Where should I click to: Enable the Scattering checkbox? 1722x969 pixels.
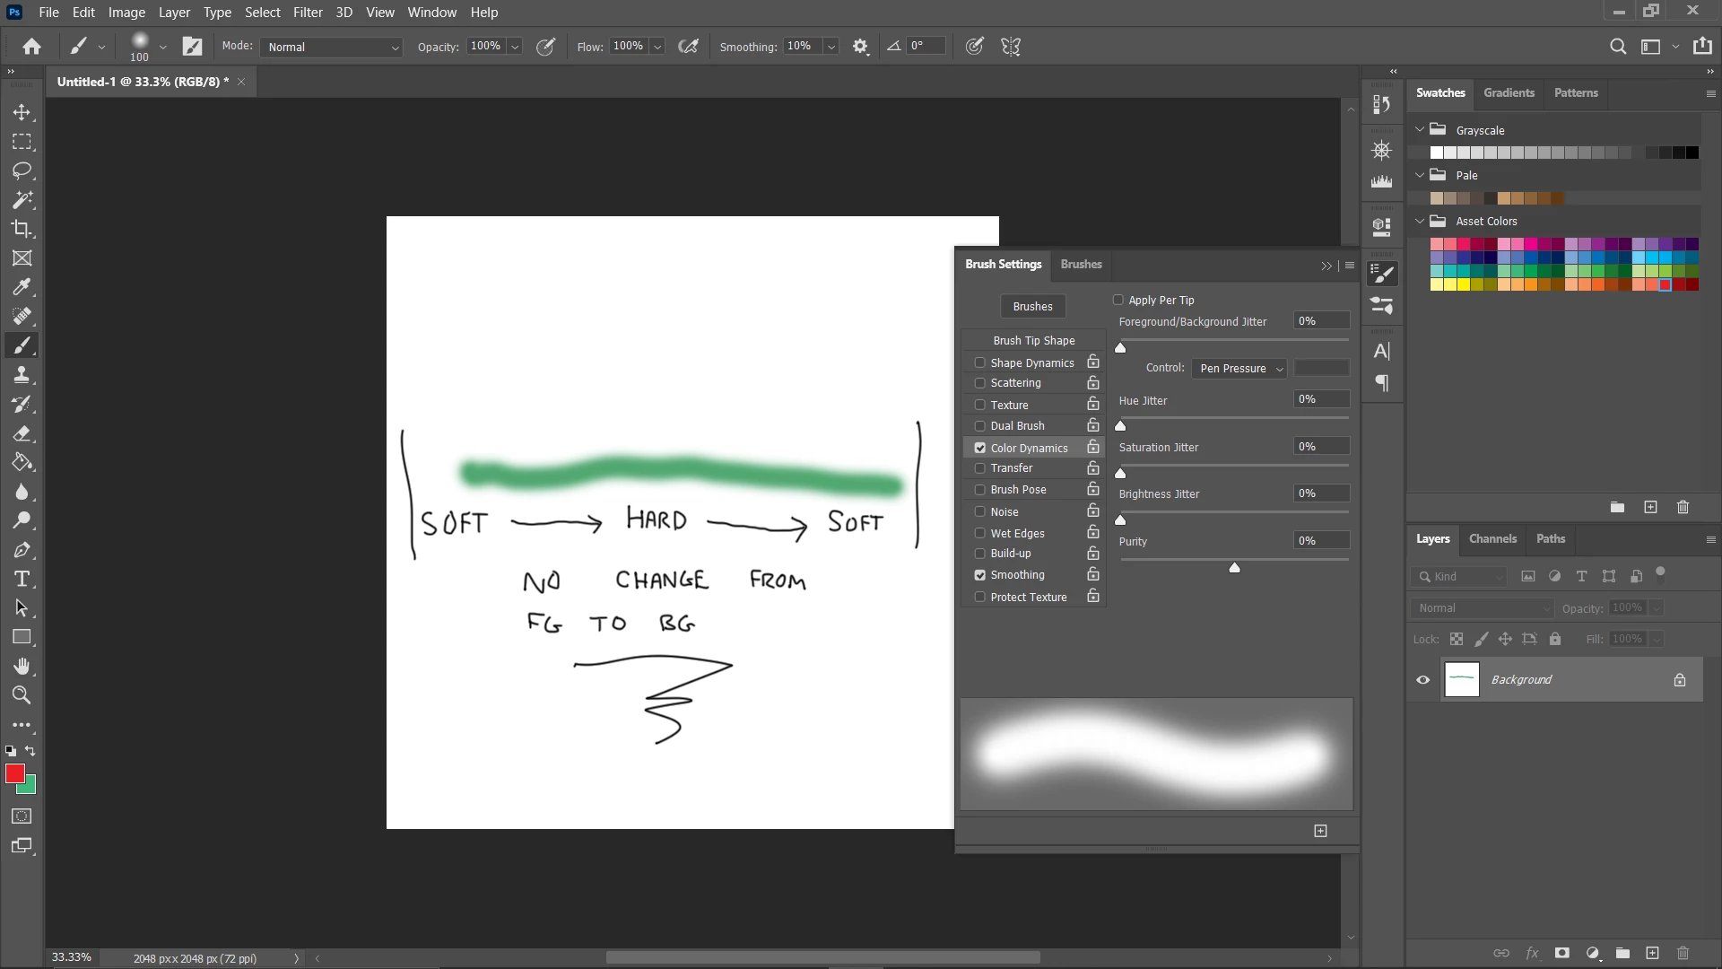(979, 383)
